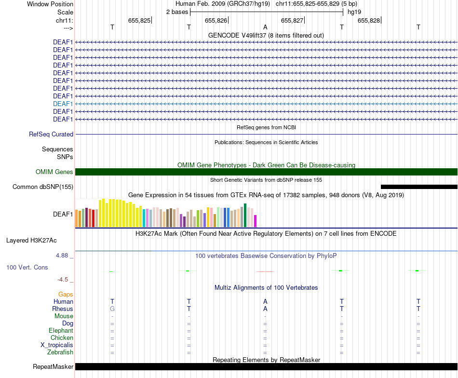Click the chr11: ruler label
458x378 pixels.
64,20
